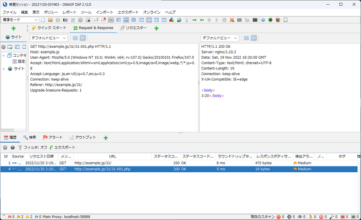The image size is (361, 220).
Task: Switch to the アラート tab
Action: click(53, 137)
